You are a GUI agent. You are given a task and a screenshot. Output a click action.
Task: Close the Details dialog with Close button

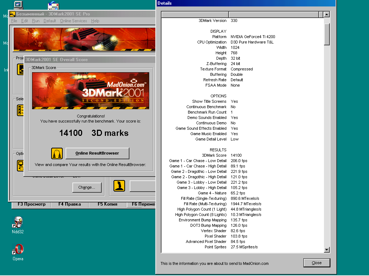click(x=317, y=263)
